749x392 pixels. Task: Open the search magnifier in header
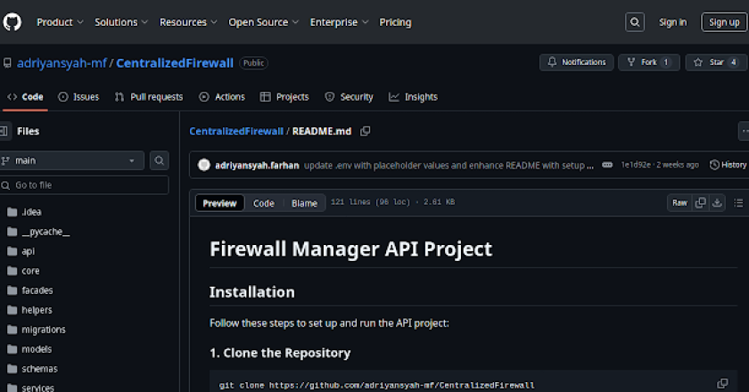tap(635, 22)
